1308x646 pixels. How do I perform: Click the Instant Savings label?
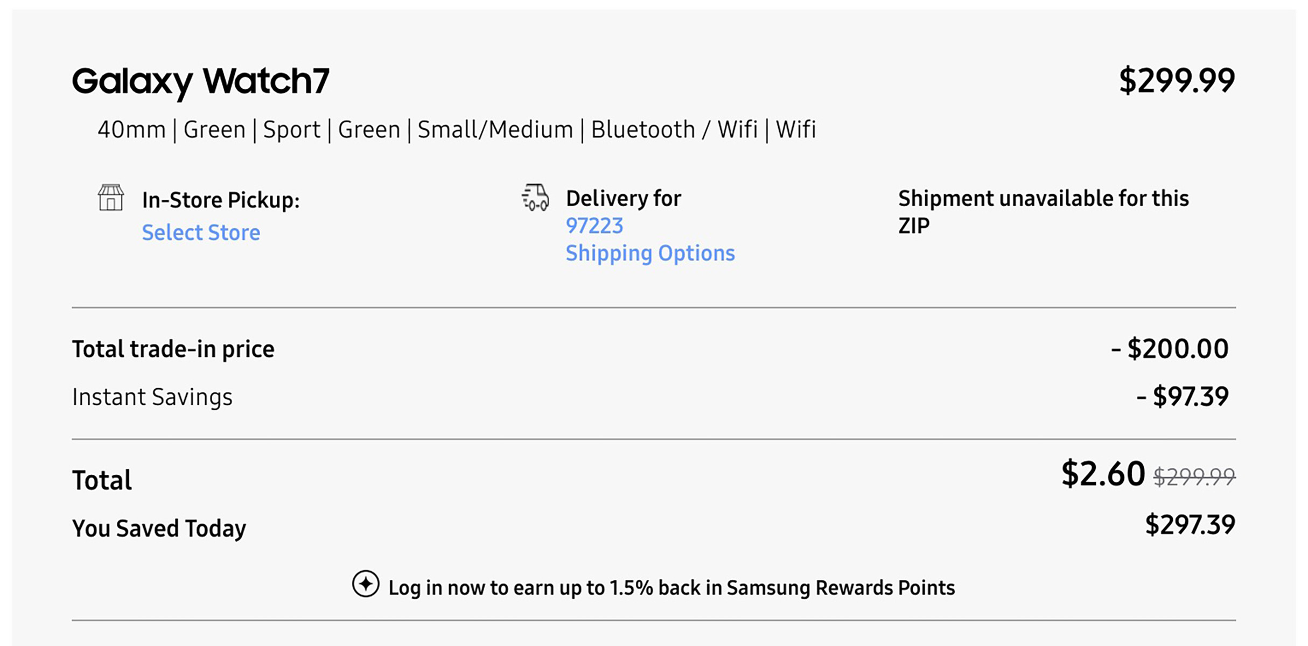point(152,397)
